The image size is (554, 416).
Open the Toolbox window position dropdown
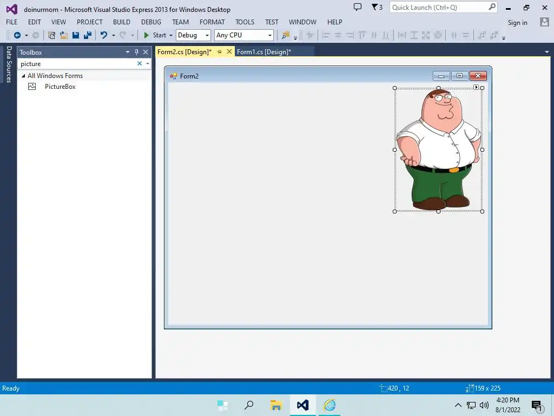click(x=128, y=52)
